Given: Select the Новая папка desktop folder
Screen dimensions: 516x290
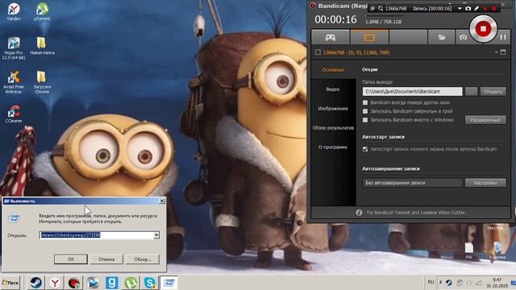Looking at the screenshot, I should pos(42,46).
